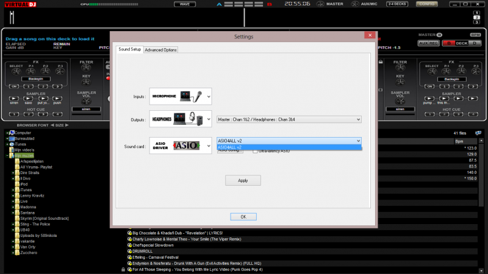Viewport: 488px width, 274px height.
Task: Toggle the Ultra-latency ASIO checkbox
Action: (x=256, y=150)
